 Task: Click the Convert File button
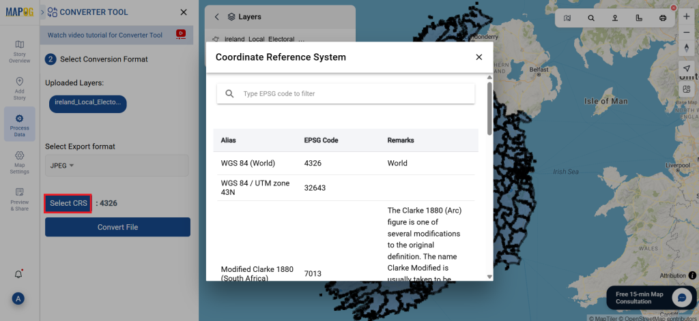pos(117,227)
